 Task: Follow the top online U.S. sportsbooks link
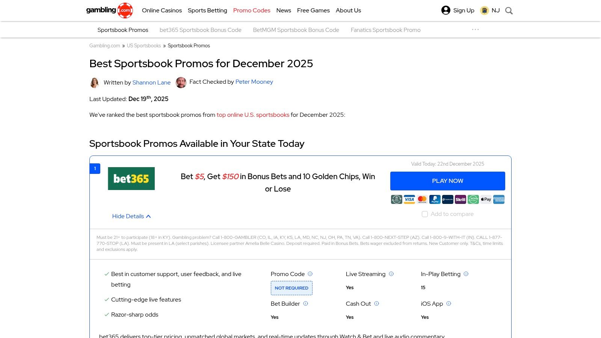coord(253,115)
